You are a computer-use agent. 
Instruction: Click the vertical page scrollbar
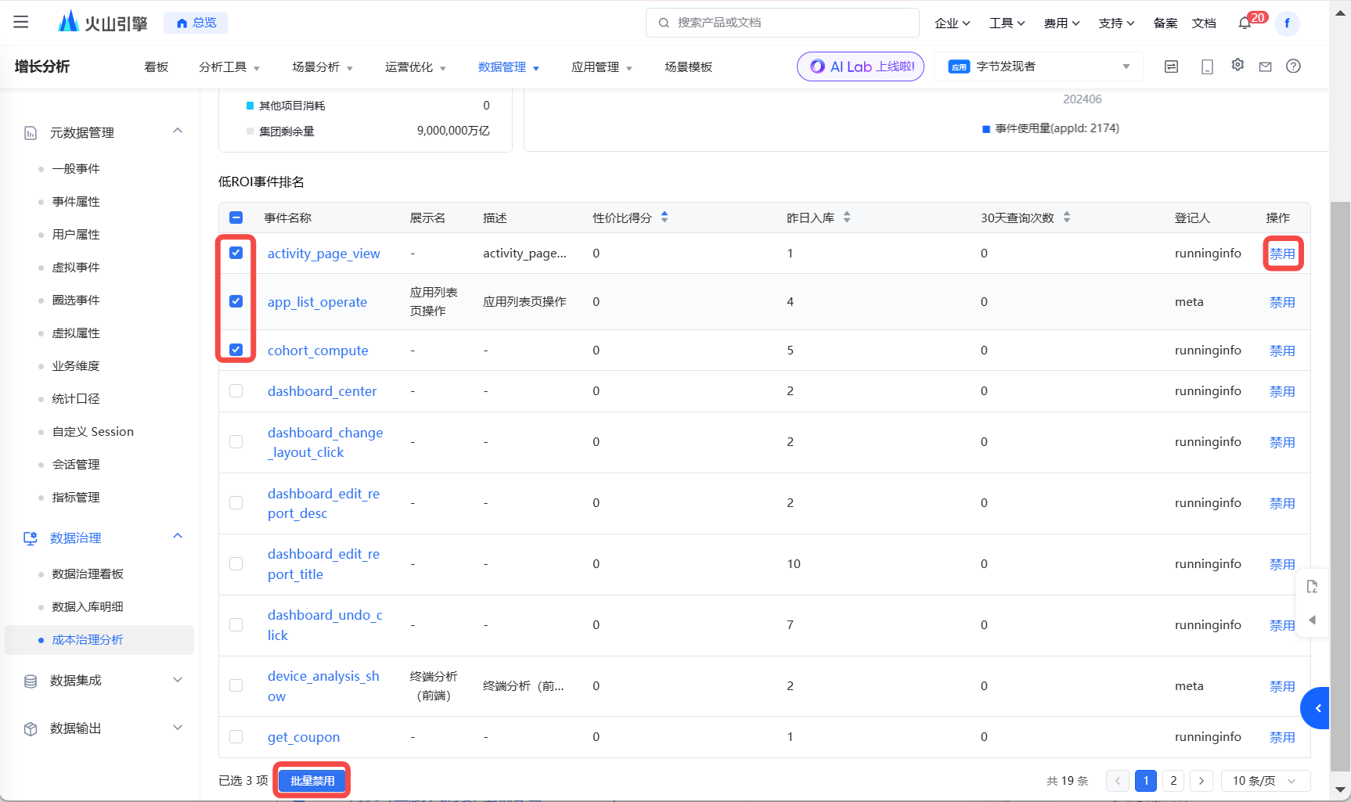pos(1341,485)
